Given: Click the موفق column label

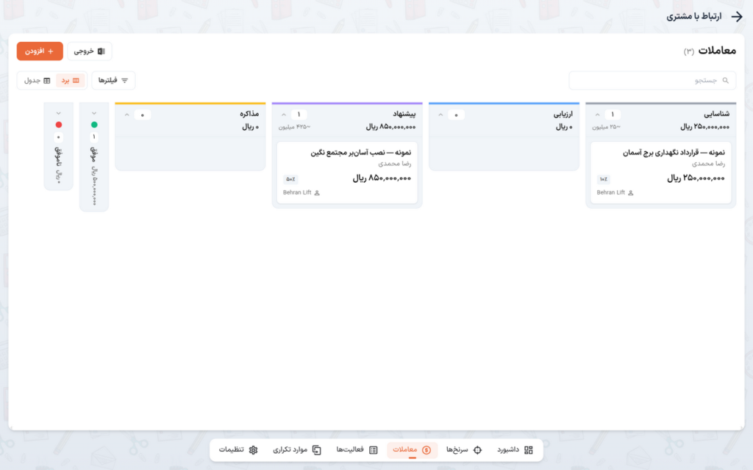Looking at the screenshot, I should tap(94, 154).
